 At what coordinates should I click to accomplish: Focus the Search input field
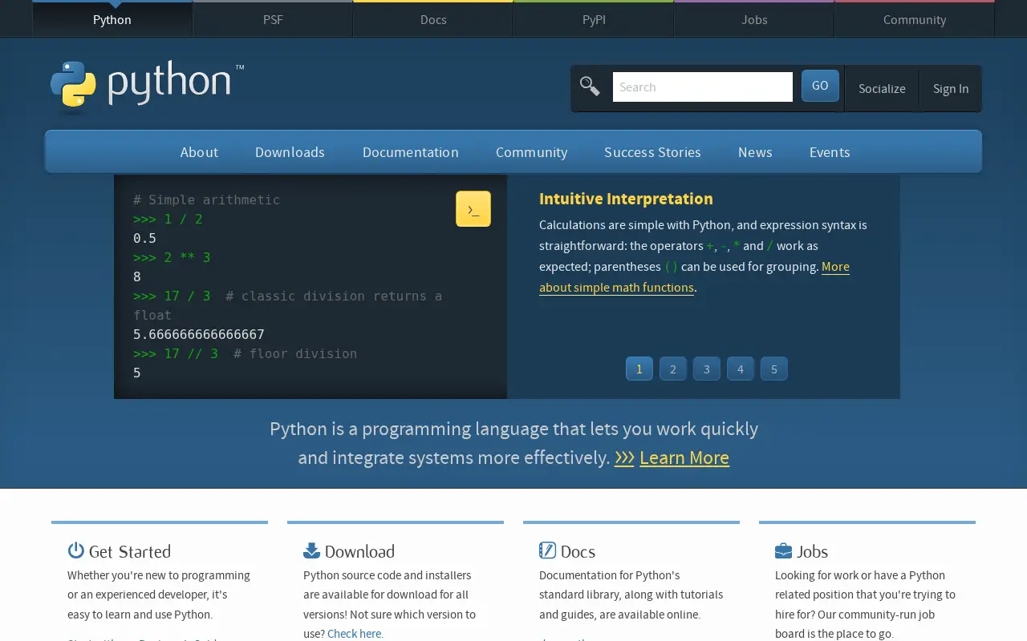[703, 87]
